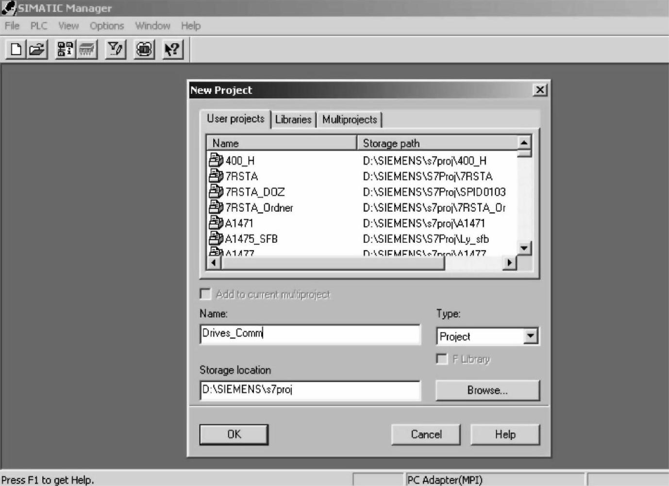The width and height of the screenshot is (669, 486).
Task: Toggle Add to current multiproject checkbox
Action: point(206,294)
